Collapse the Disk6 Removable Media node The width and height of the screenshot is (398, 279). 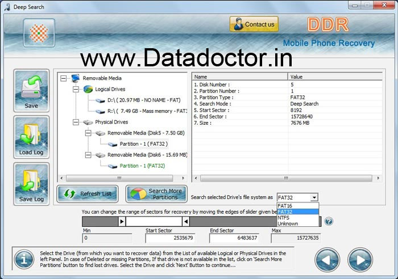[x=88, y=155]
